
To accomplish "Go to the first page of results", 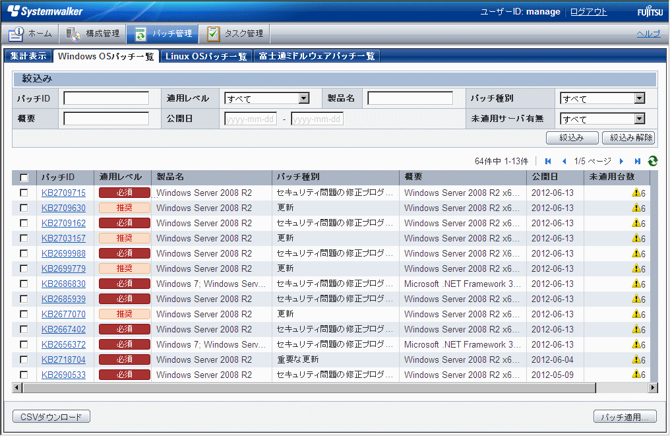I will tap(548, 161).
